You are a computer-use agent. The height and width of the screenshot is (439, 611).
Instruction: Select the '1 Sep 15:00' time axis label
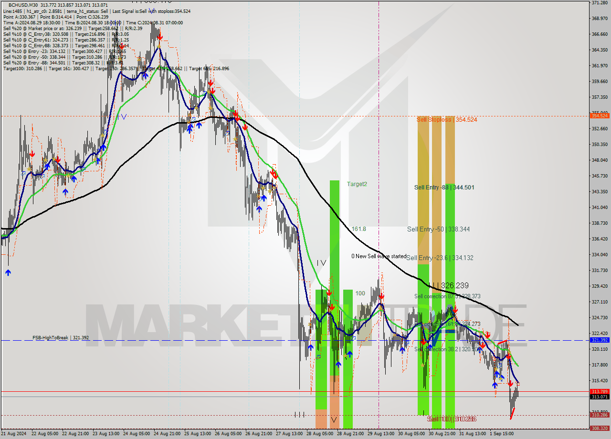(x=501, y=434)
